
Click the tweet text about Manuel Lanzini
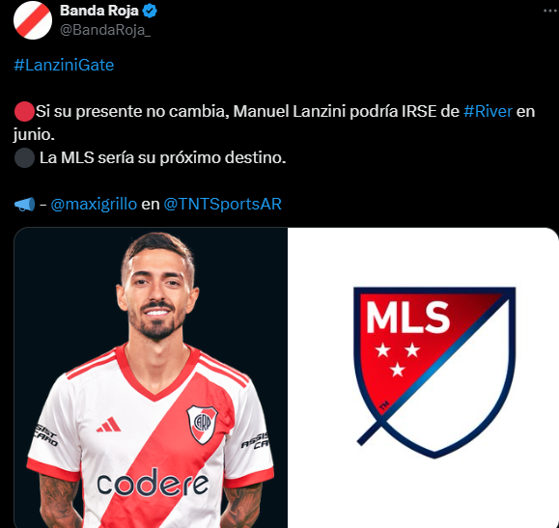pos(274,123)
